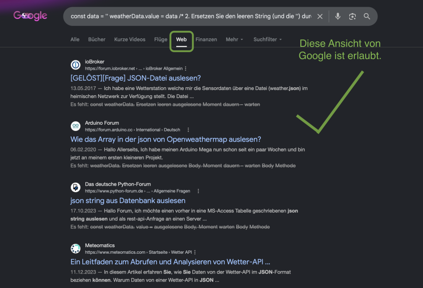The height and width of the screenshot is (288, 423).
Task: Click the magnifying glass search icon
Action: coord(367,16)
